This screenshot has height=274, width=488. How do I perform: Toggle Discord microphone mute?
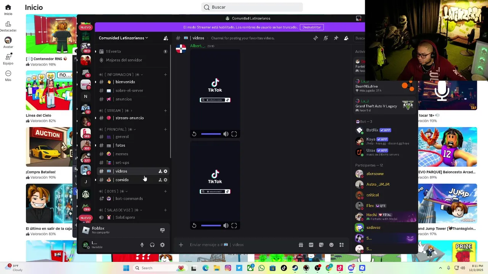click(x=142, y=245)
